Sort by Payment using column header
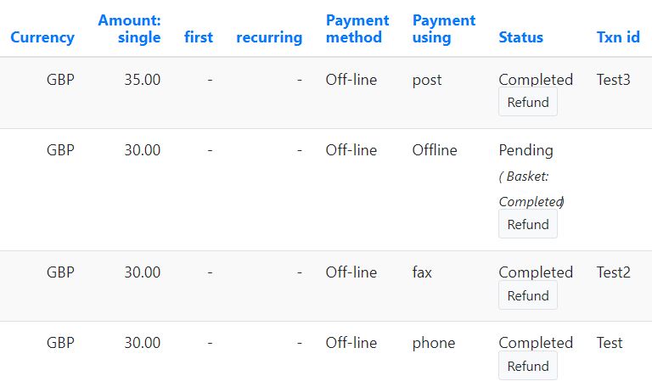This screenshot has width=652, height=387. 444,29
